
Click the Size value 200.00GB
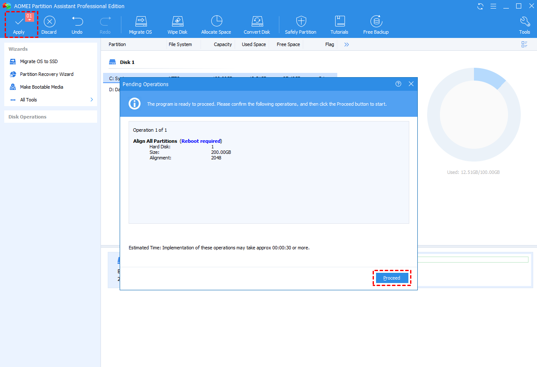click(x=221, y=152)
